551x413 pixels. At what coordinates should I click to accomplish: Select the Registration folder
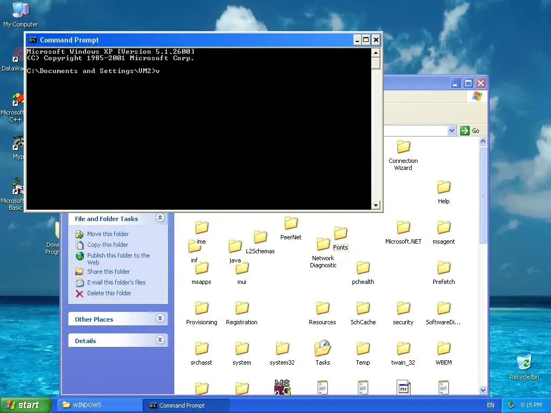click(242, 314)
